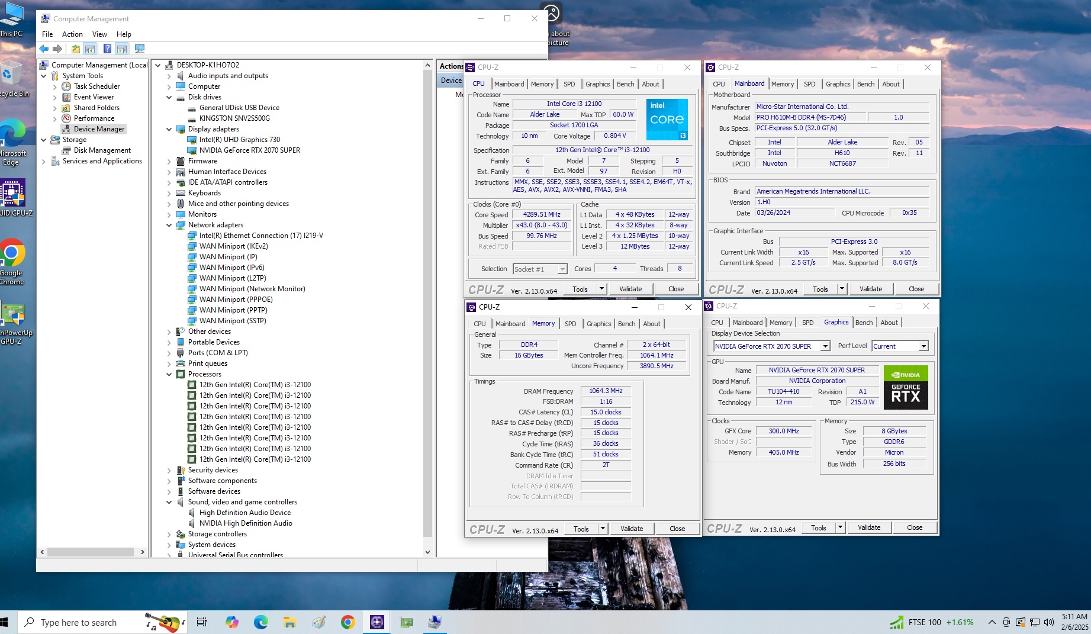Switch to Computer Management taskbar icon

pyautogui.click(x=435, y=622)
